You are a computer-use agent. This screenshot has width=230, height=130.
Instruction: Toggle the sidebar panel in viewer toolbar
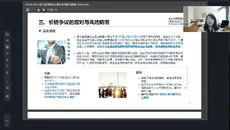28,10
